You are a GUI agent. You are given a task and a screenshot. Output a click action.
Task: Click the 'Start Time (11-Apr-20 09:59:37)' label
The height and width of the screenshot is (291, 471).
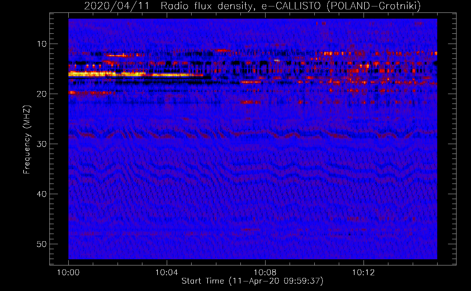pos(252,281)
